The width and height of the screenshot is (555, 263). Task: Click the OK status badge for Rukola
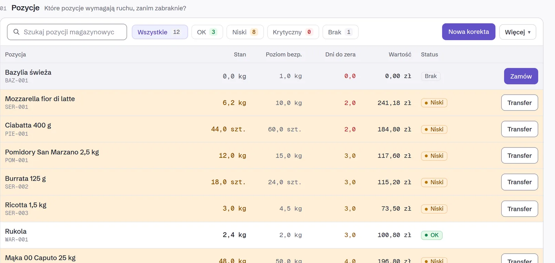[432, 235]
